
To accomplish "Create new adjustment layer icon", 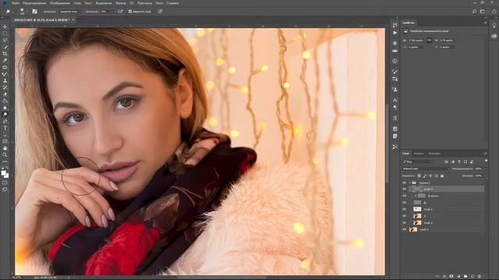I will pyautogui.click(x=458, y=277).
